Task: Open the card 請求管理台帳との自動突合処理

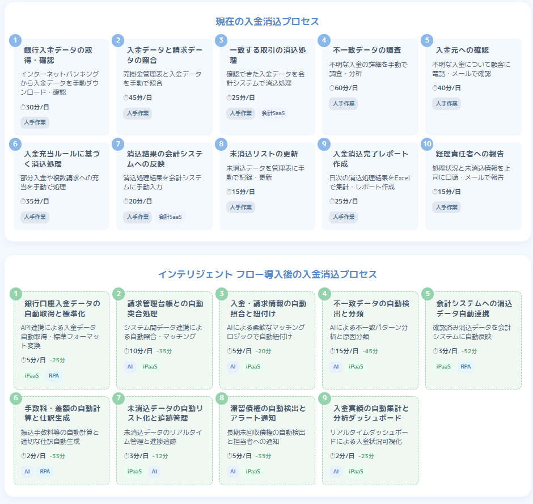Action: 164,340
